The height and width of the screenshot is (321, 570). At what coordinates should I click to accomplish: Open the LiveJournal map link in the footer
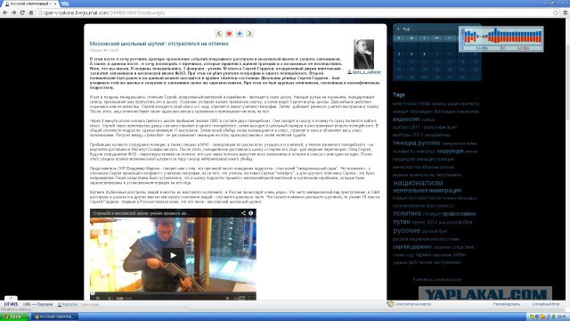tap(413, 304)
